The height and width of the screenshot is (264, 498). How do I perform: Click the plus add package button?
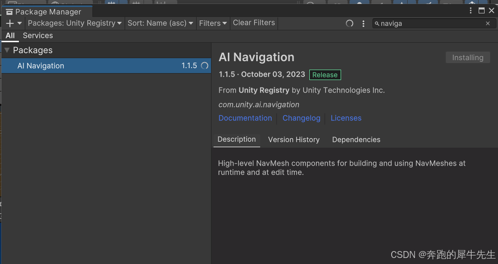(x=10, y=23)
